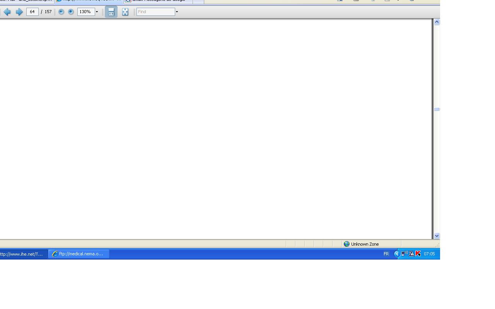Go to the previous PDF page
Screen dimensions: 495x309
coord(7,12)
